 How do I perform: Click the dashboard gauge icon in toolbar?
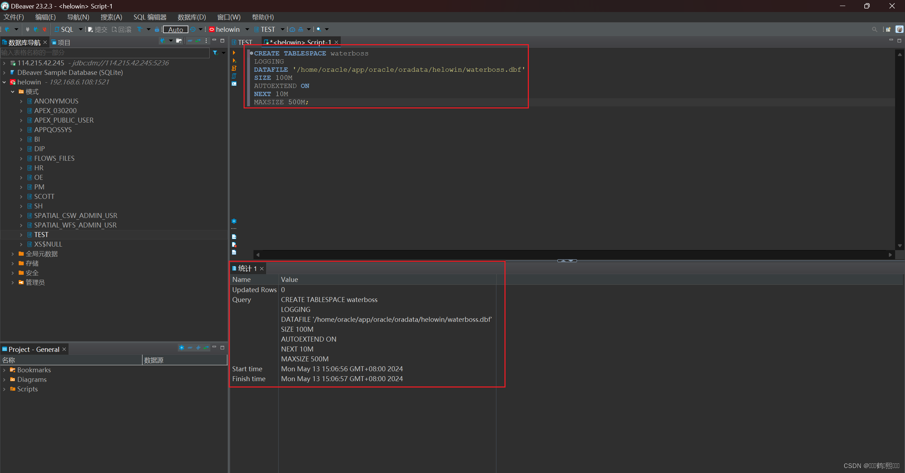[x=293, y=30]
